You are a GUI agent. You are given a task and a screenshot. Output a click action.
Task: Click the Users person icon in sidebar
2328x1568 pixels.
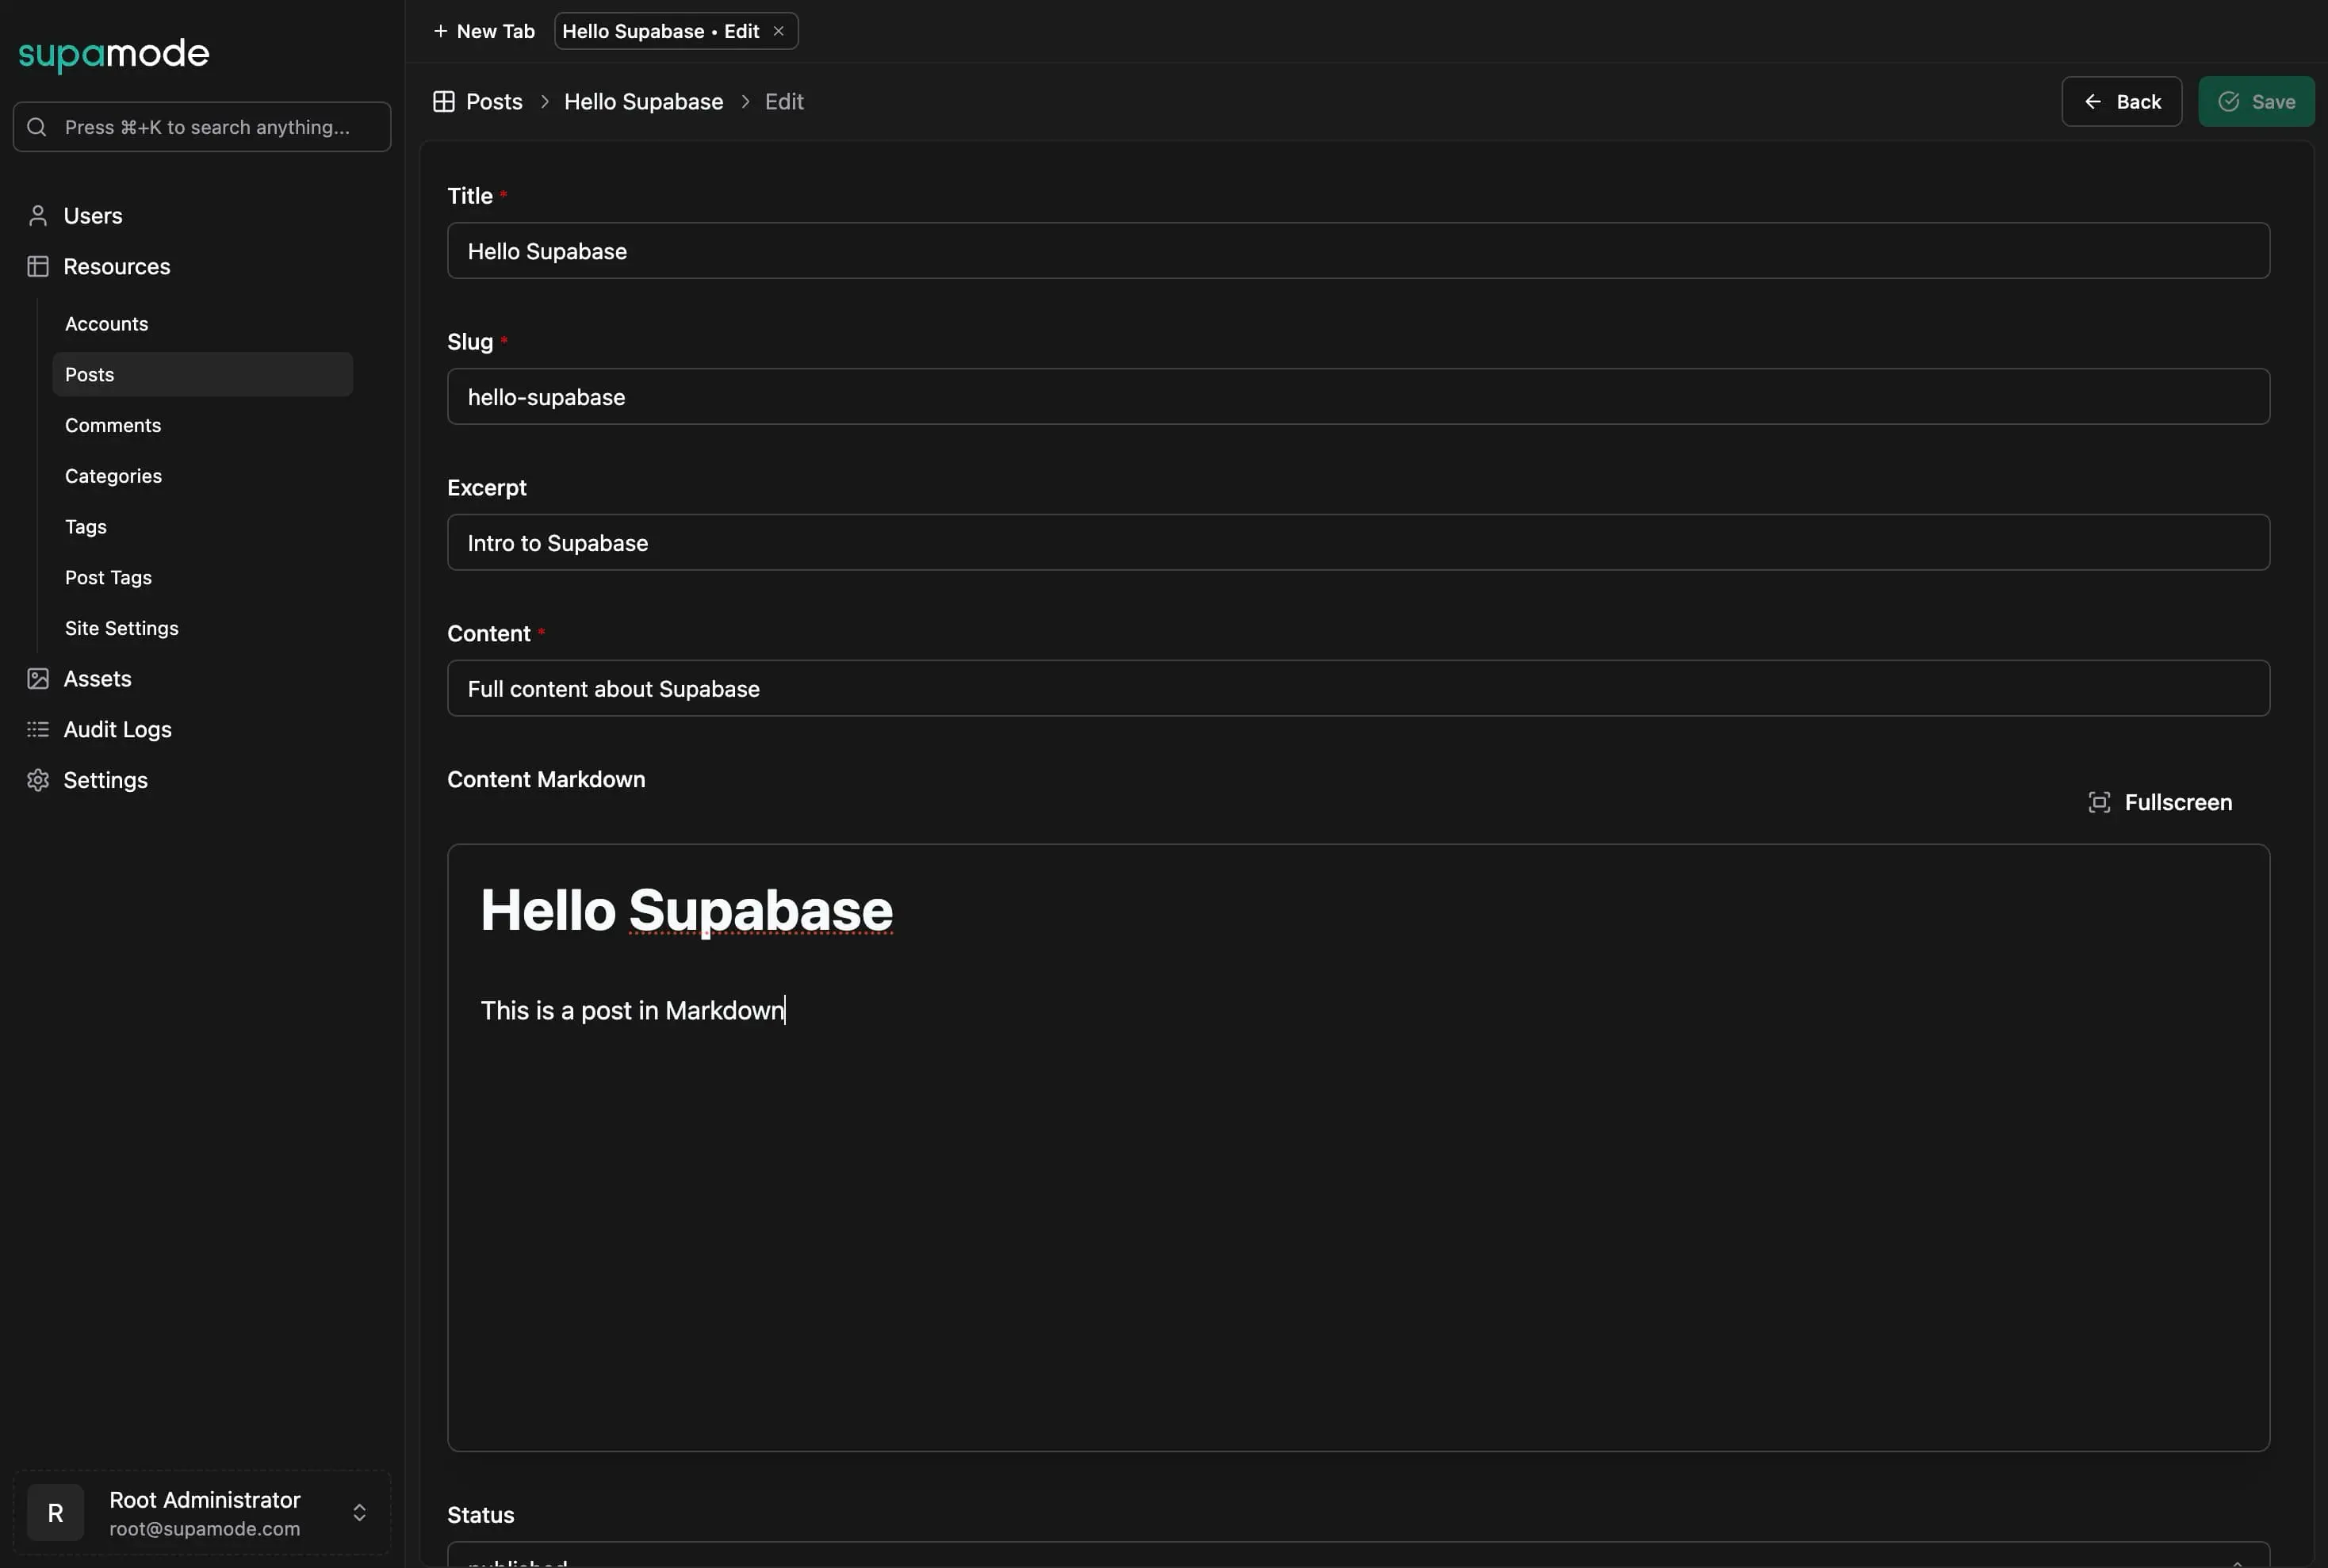pyautogui.click(x=38, y=216)
